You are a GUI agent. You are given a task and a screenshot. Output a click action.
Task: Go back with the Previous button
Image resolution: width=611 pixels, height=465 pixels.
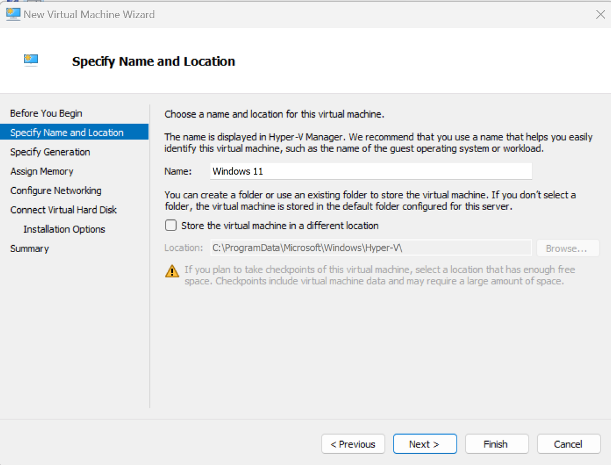point(353,444)
